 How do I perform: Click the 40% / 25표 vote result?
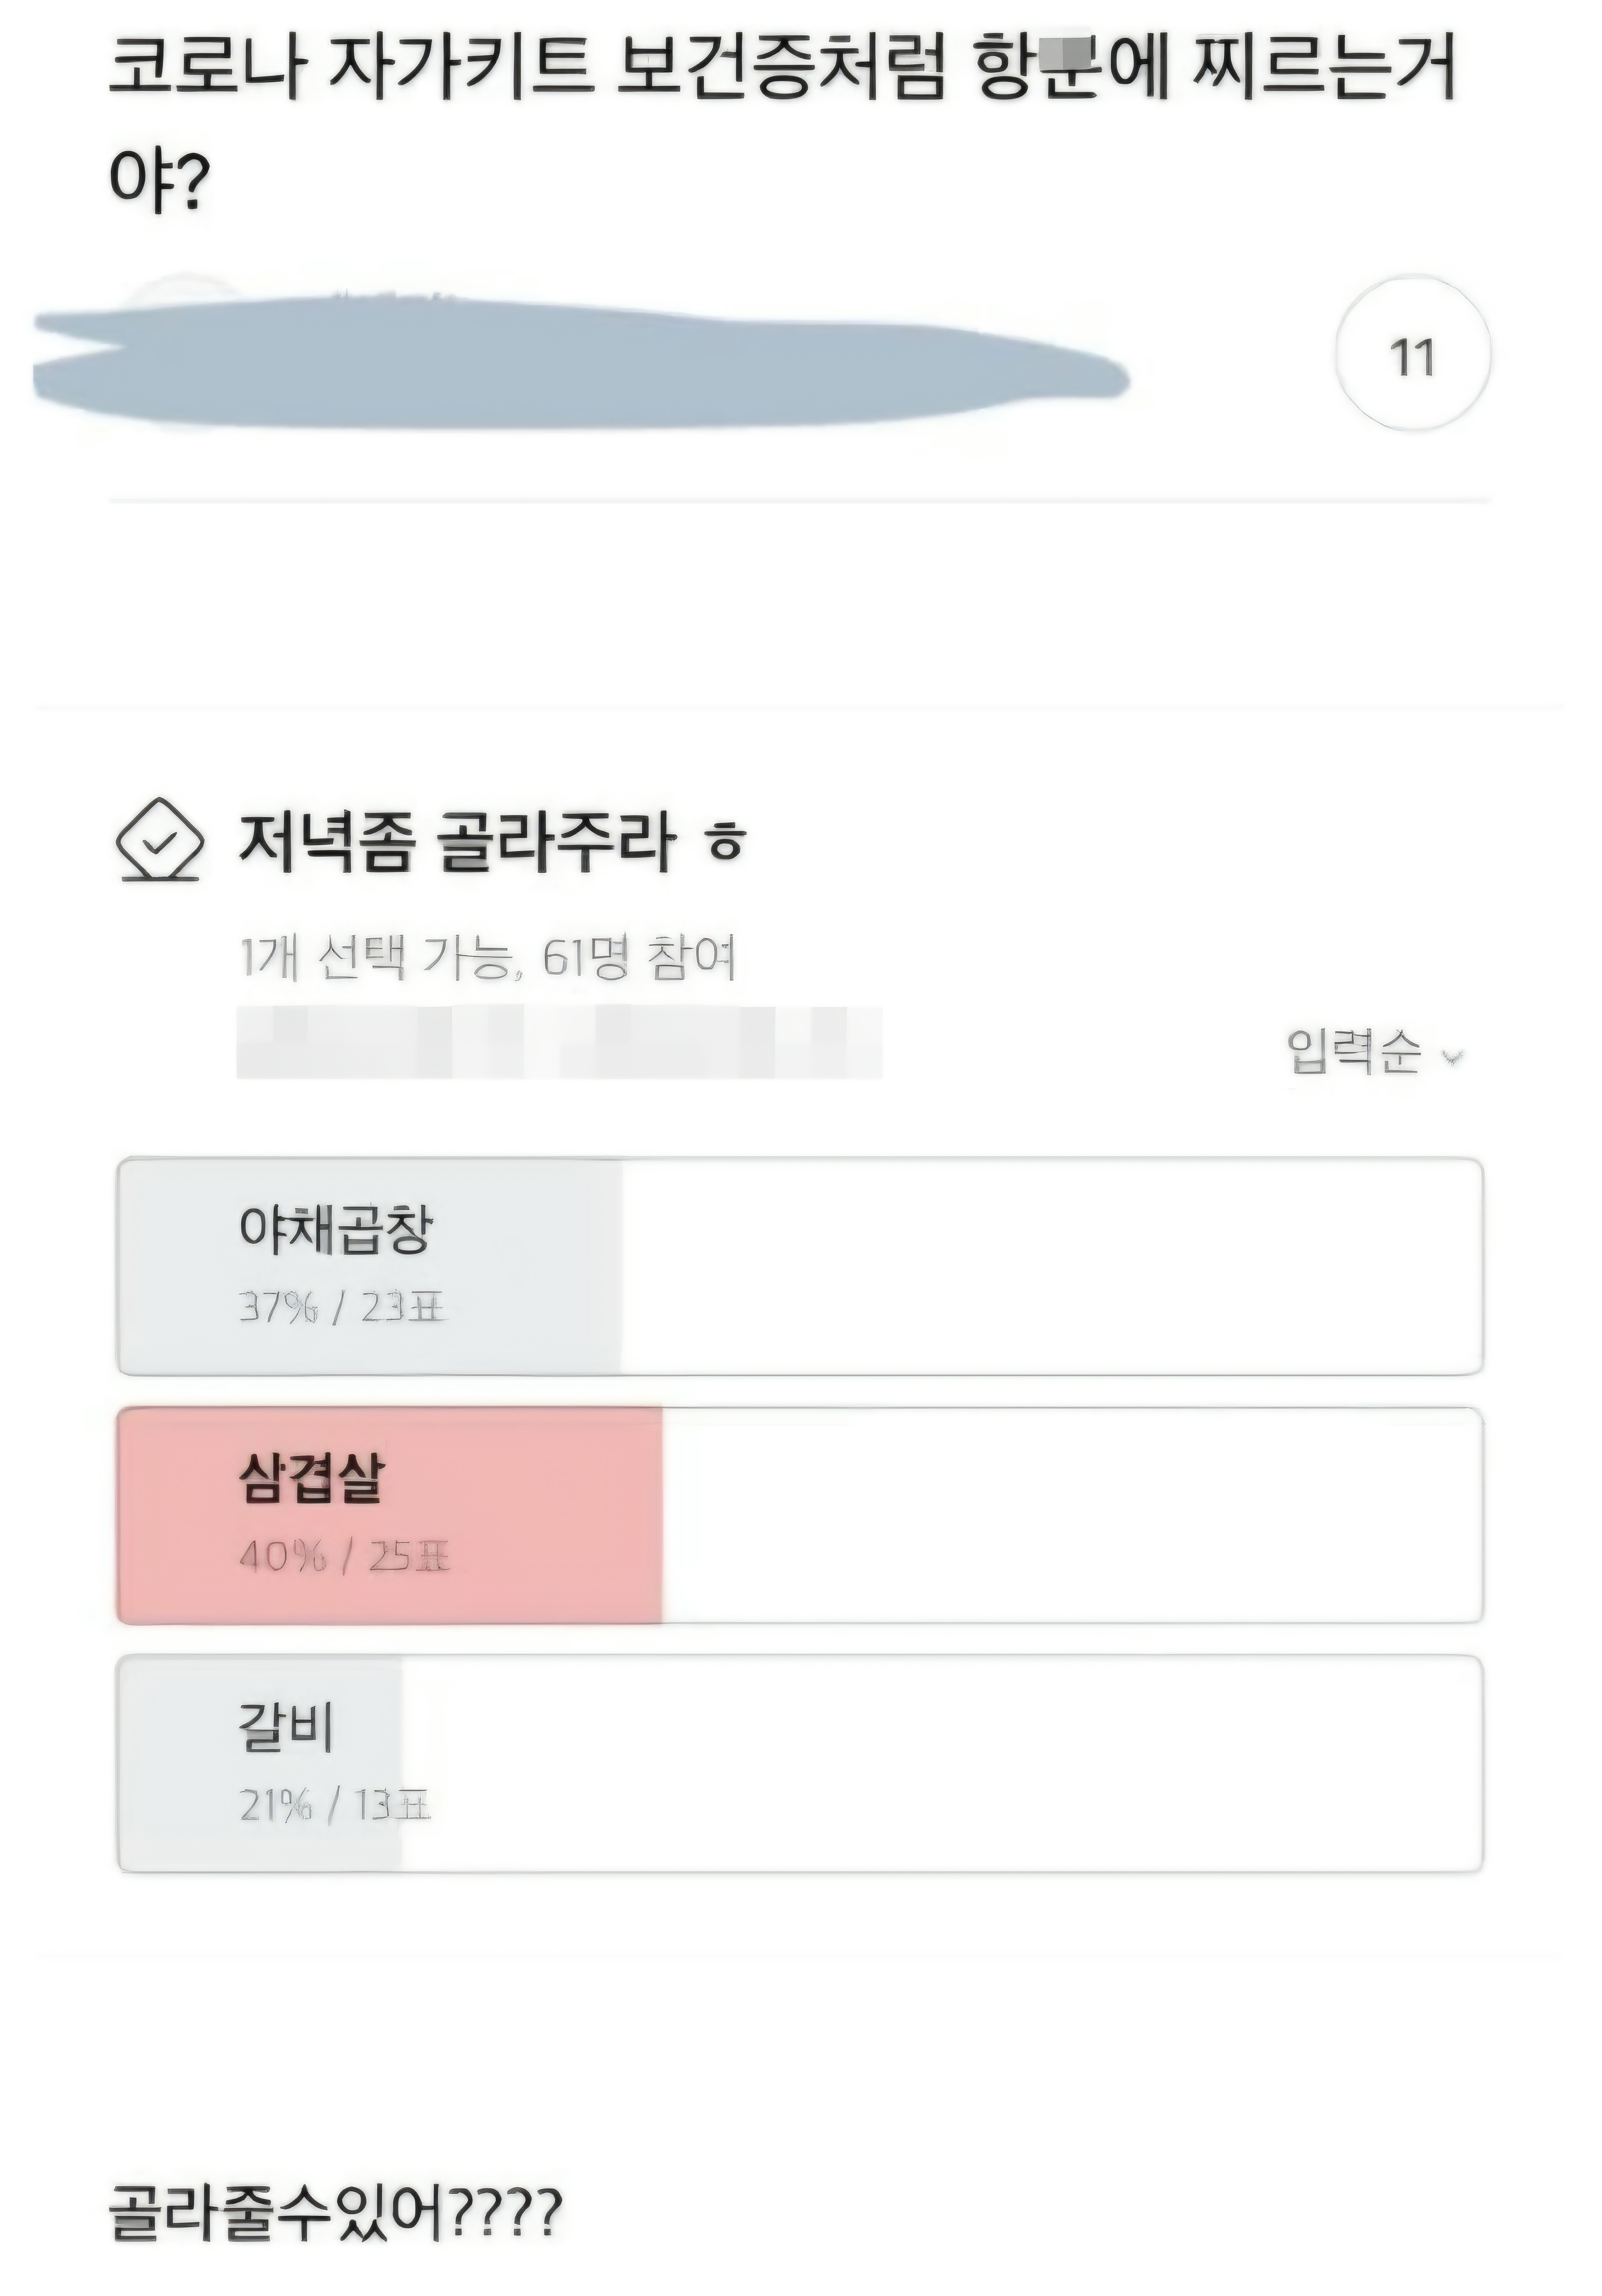(x=344, y=1555)
